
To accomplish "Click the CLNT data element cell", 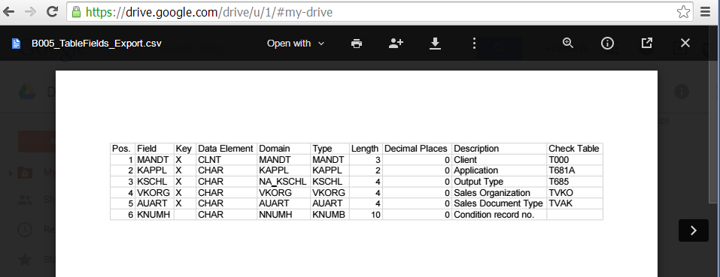I will [x=226, y=160].
